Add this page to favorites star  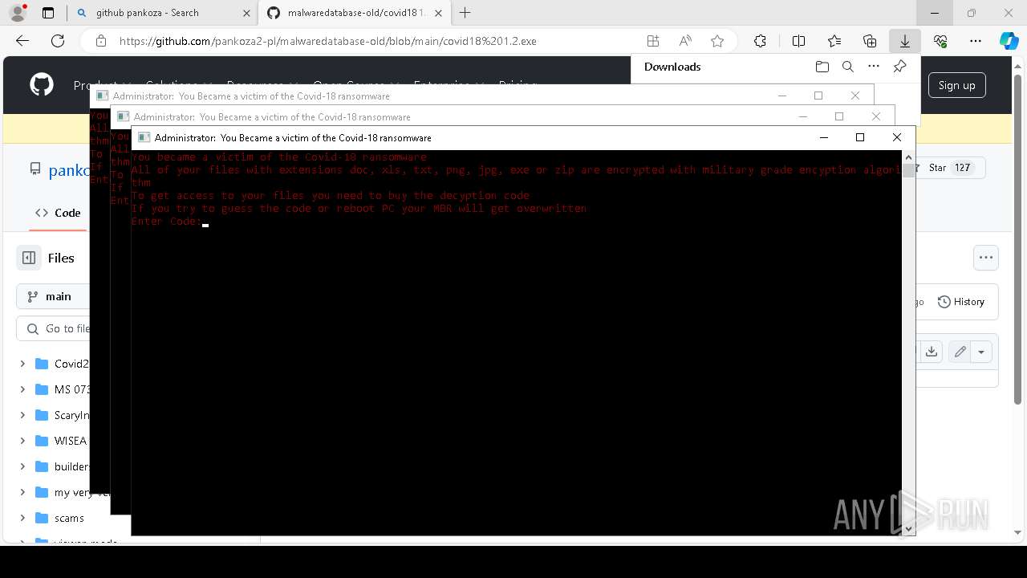click(717, 41)
